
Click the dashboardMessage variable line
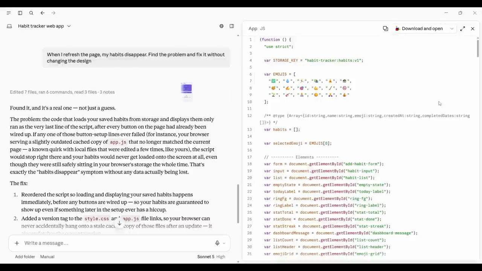[x=340, y=233]
